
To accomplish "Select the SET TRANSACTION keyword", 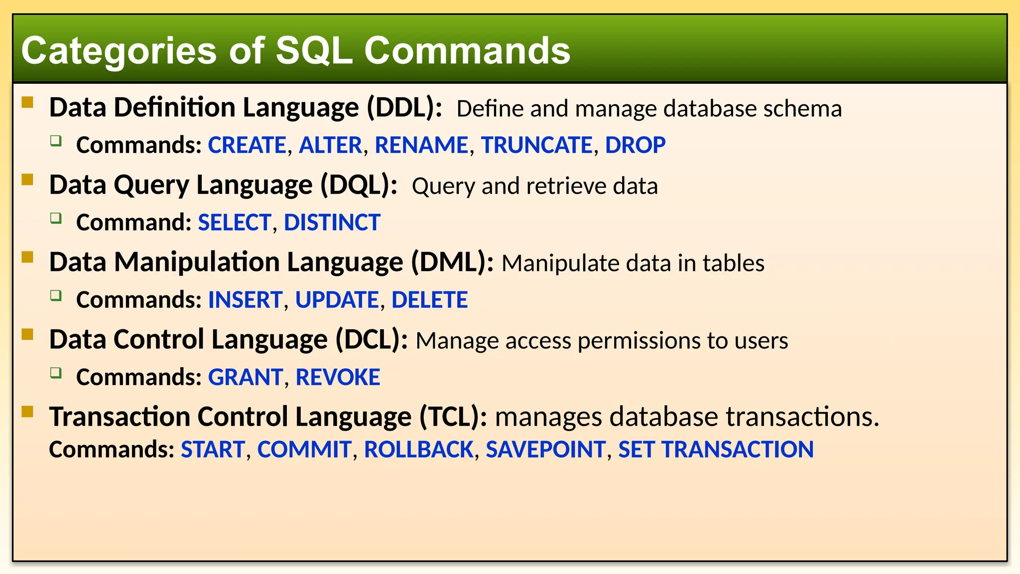I will pos(716,449).
